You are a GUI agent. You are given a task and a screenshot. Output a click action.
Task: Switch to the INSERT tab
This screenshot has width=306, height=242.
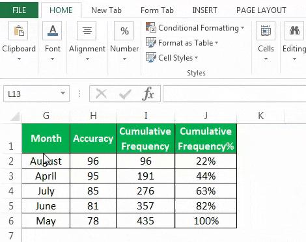click(x=204, y=10)
